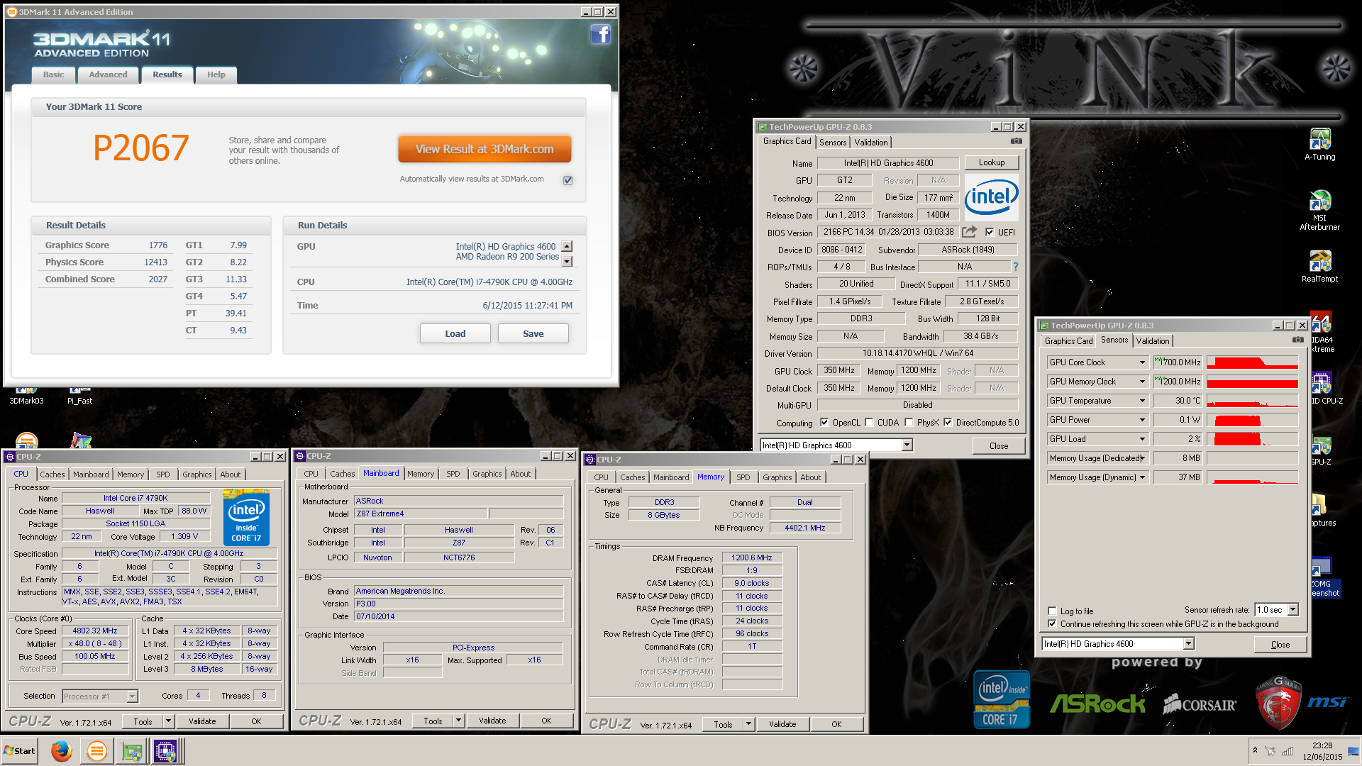The image size is (1362, 766).
Task: Click the GPU-Z taskbar icon
Action: (x=131, y=750)
